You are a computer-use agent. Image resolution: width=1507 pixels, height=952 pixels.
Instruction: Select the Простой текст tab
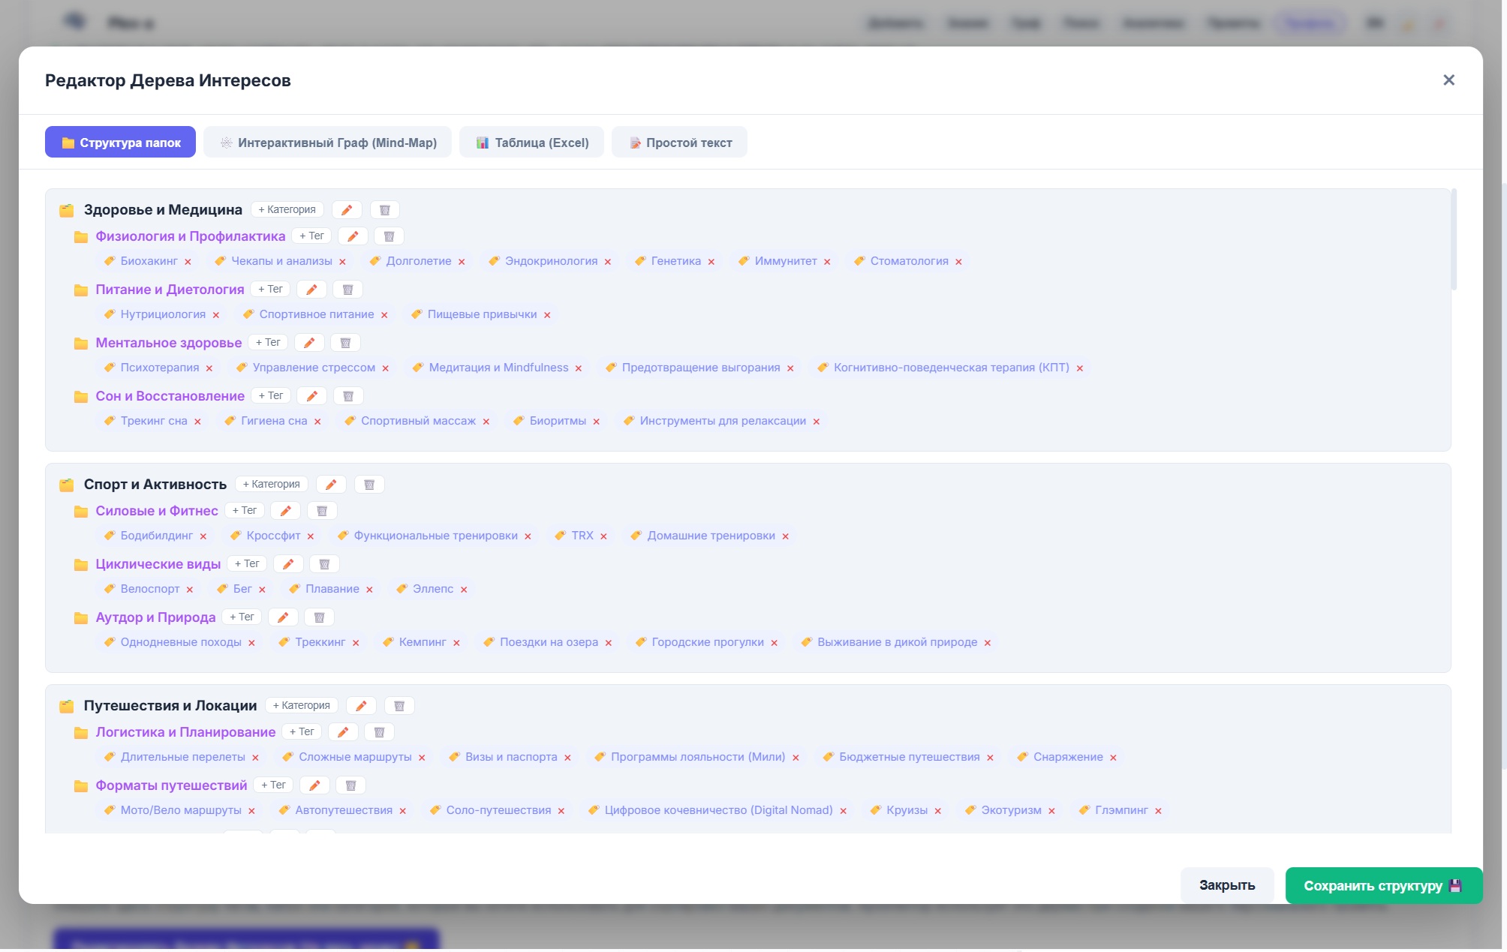[679, 143]
